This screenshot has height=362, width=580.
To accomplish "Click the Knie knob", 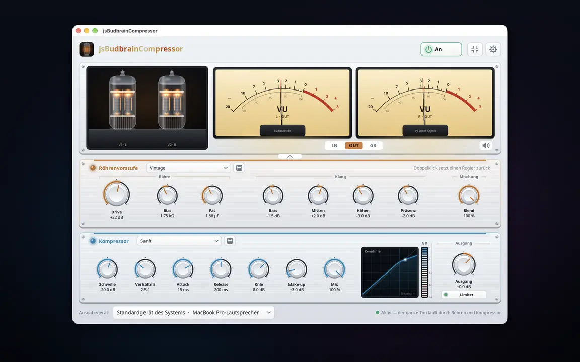I will pyautogui.click(x=259, y=269).
